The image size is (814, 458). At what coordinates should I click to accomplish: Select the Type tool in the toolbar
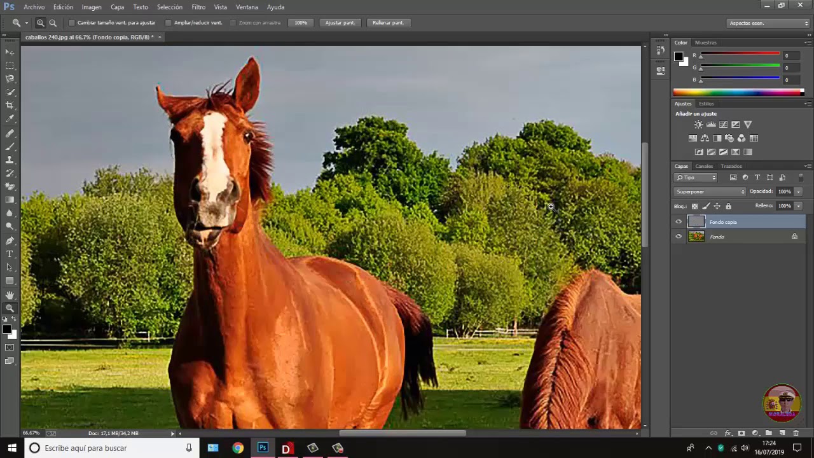point(10,254)
